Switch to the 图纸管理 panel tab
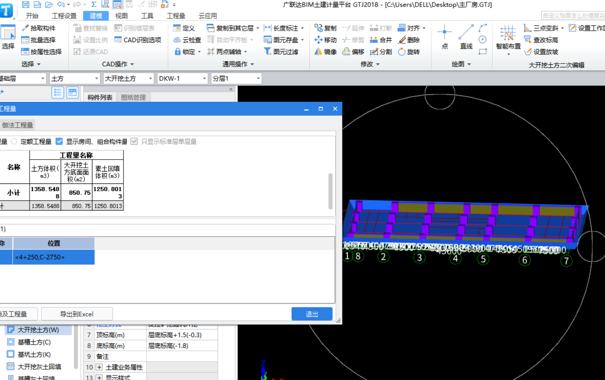This screenshot has width=605, height=380. pos(133,97)
